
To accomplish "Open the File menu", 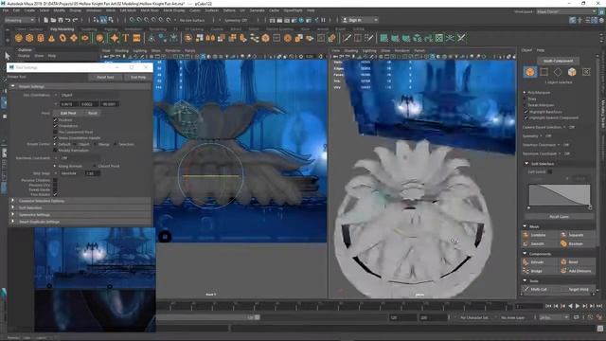I will [x=6, y=10].
